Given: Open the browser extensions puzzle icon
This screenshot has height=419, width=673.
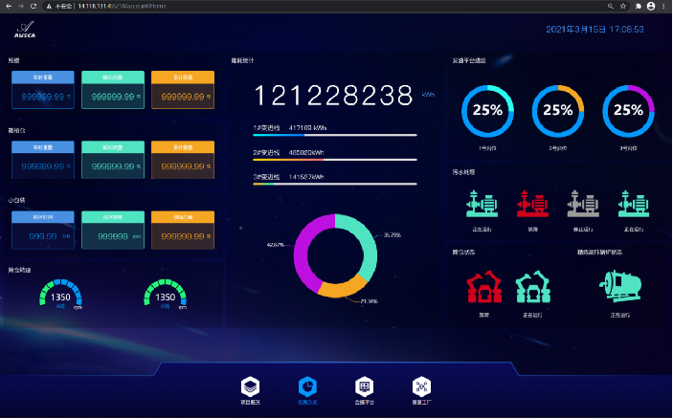Looking at the screenshot, I should click(x=639, y=6).
